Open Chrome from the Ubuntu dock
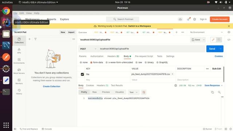This screenshot has width=233, height=131. point(6,11)
